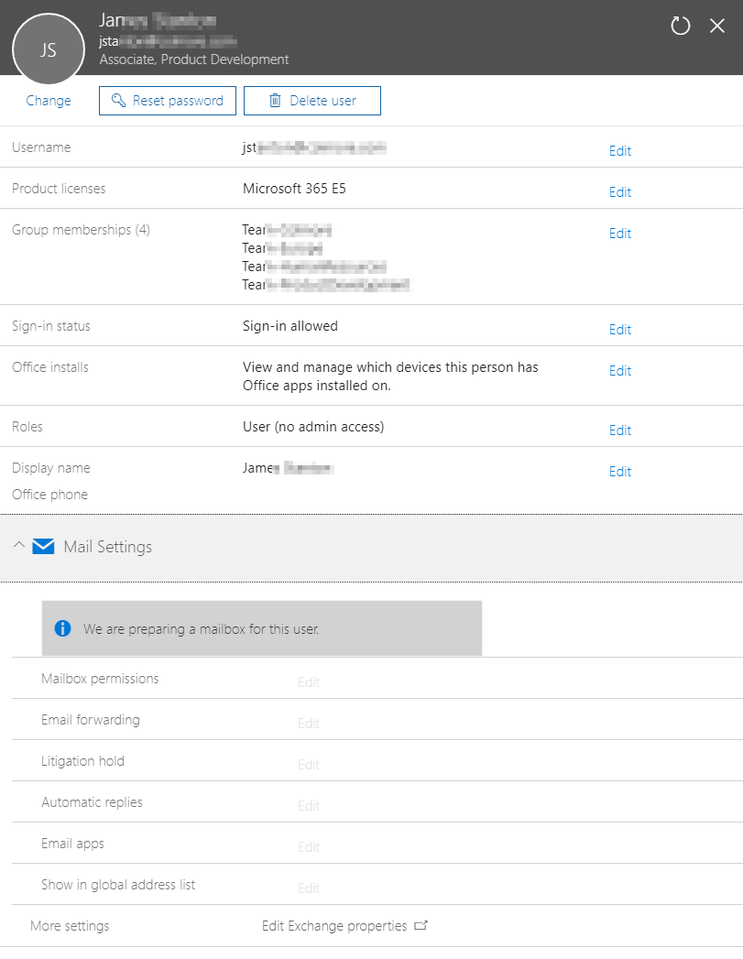Viewport: 743px width, 959px height.
Task: Edit Display name and Office phone
Action: click(x=620, y=472)
